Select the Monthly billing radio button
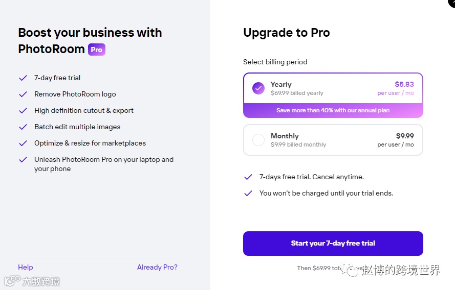Screen dimensions: 455x290 258,139
